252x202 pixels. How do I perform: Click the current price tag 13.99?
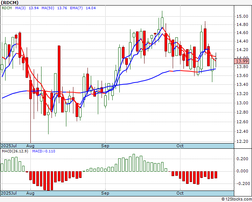click(x=242, y=61)
